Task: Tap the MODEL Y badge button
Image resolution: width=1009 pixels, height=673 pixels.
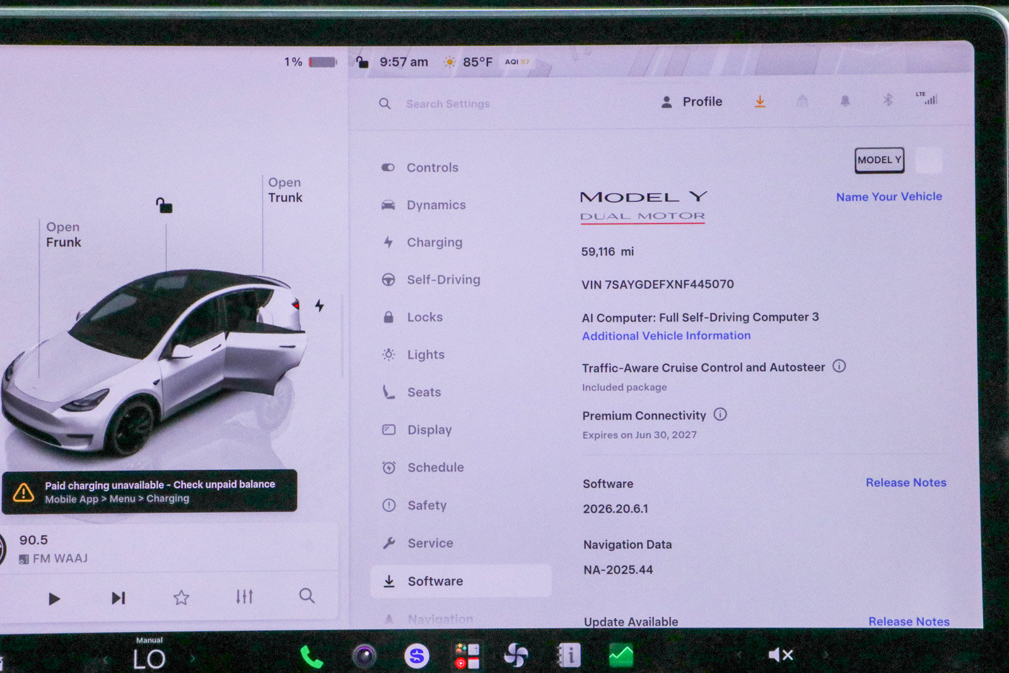Action: (x=879, y=160)
